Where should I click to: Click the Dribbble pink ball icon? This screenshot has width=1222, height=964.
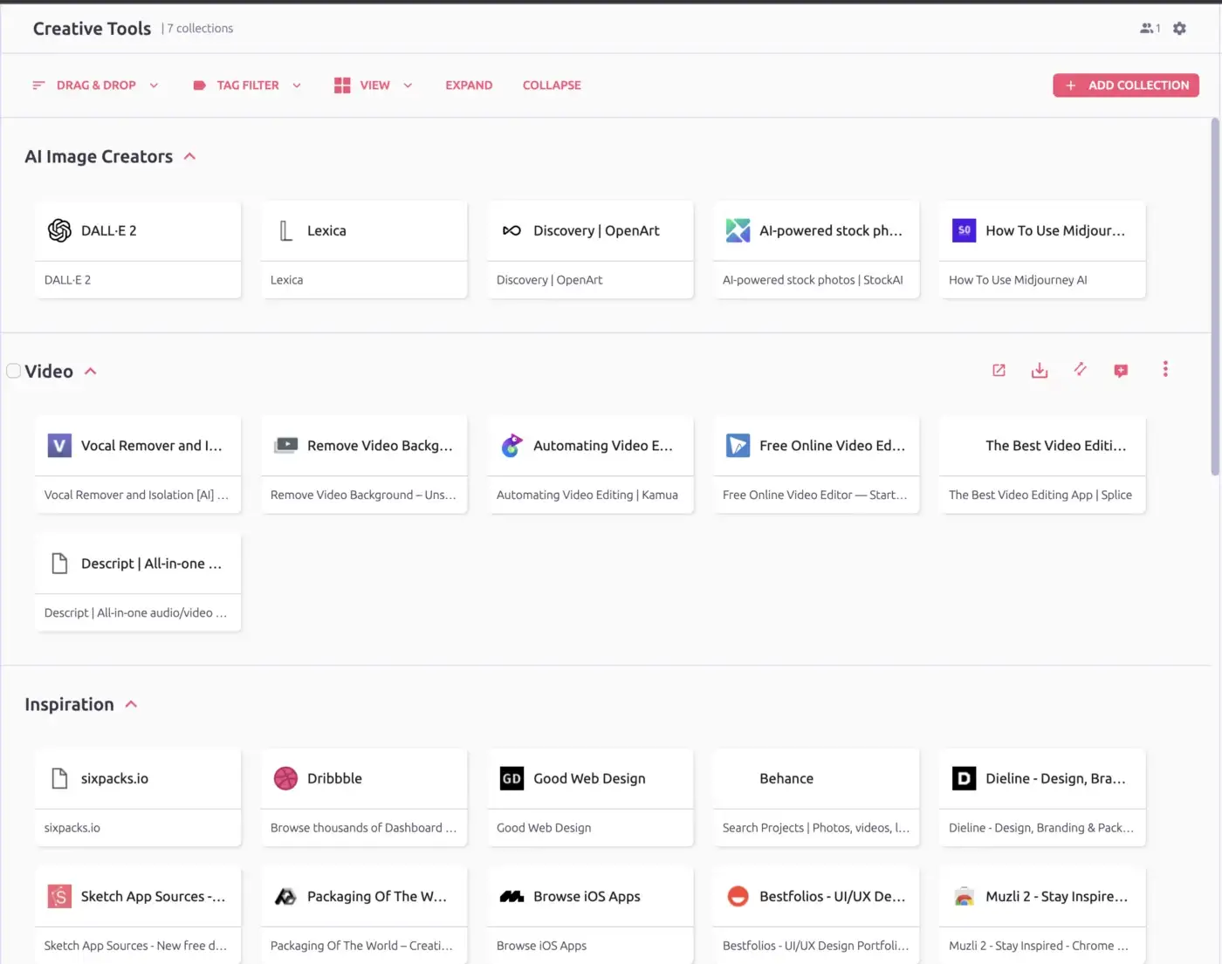(x=285, y=778)
